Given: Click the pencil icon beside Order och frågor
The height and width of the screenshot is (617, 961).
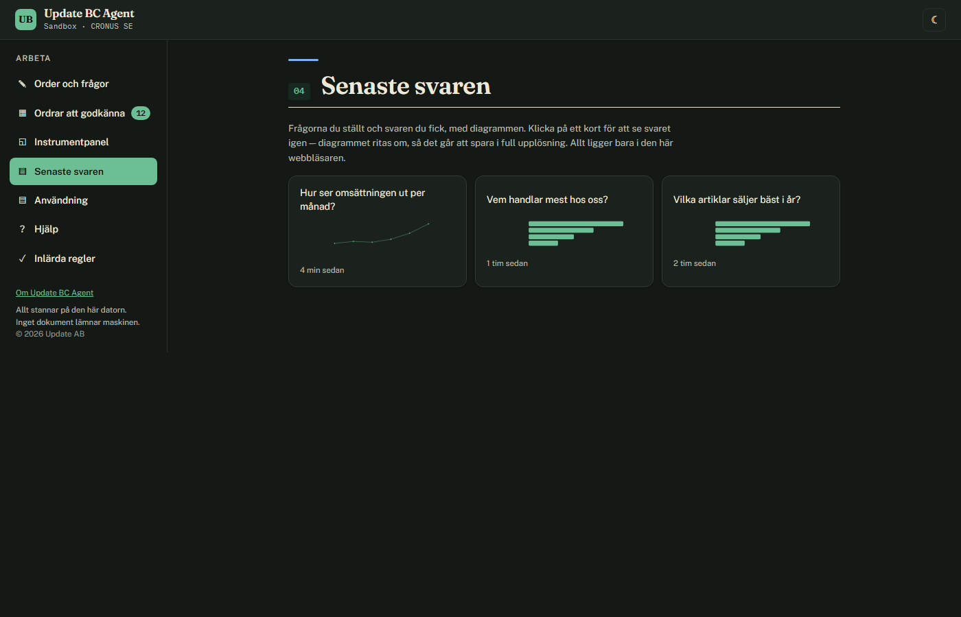Looking at the screenshot, I should [23, 84].
